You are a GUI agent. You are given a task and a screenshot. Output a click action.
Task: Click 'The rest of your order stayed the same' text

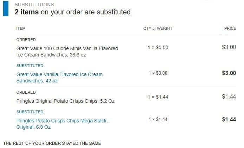click(x=52, y=143)
